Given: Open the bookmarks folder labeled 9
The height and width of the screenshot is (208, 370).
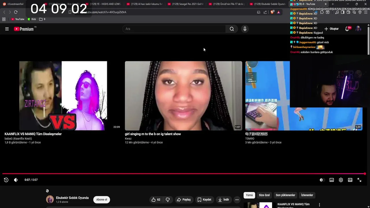Looking at the screenshot, I should tap(42, 19).
